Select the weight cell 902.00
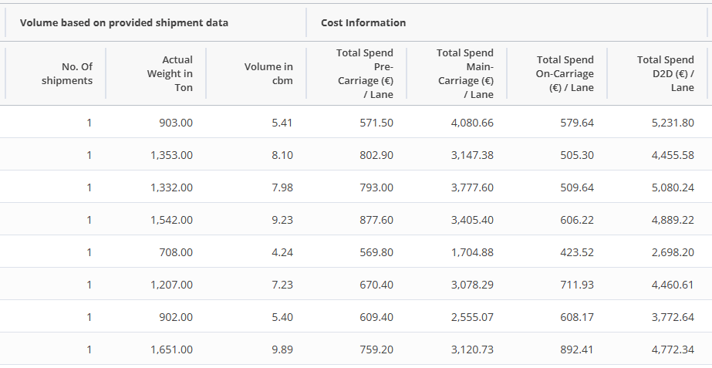This screenshot has height=368, width=712. coord(176,317)
